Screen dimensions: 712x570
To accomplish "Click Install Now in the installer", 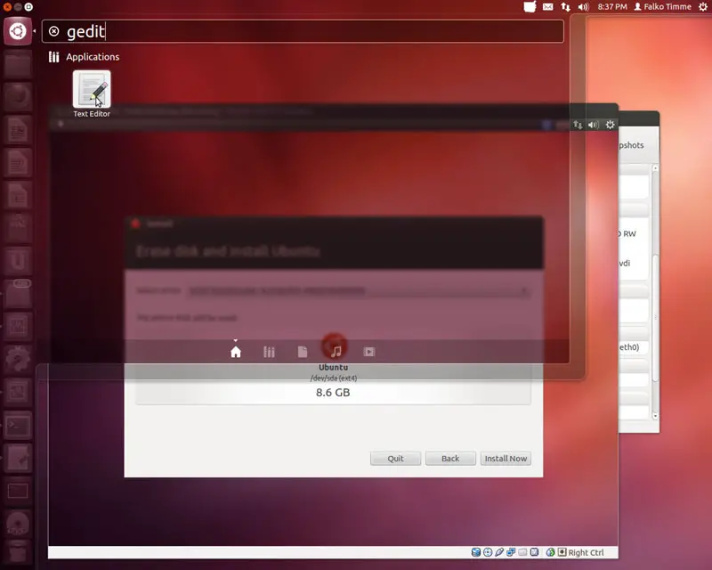I will (x=506, y=459).
